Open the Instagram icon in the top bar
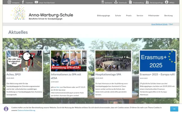 click(9, 2)
